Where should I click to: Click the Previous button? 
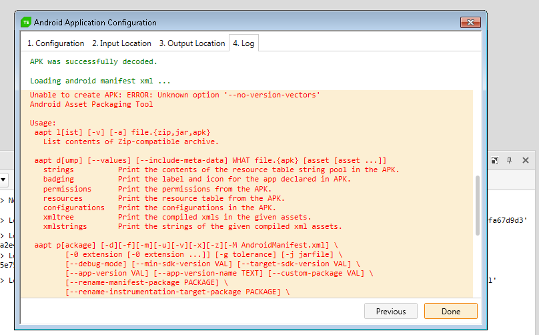click(x=390, y=311)
